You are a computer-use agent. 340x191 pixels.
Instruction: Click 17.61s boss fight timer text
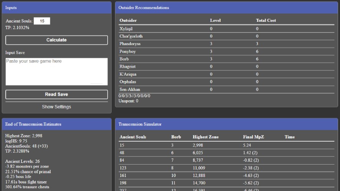[x=26, y=182]
